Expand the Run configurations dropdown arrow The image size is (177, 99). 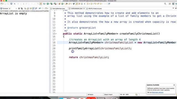[x=49, y=4]
